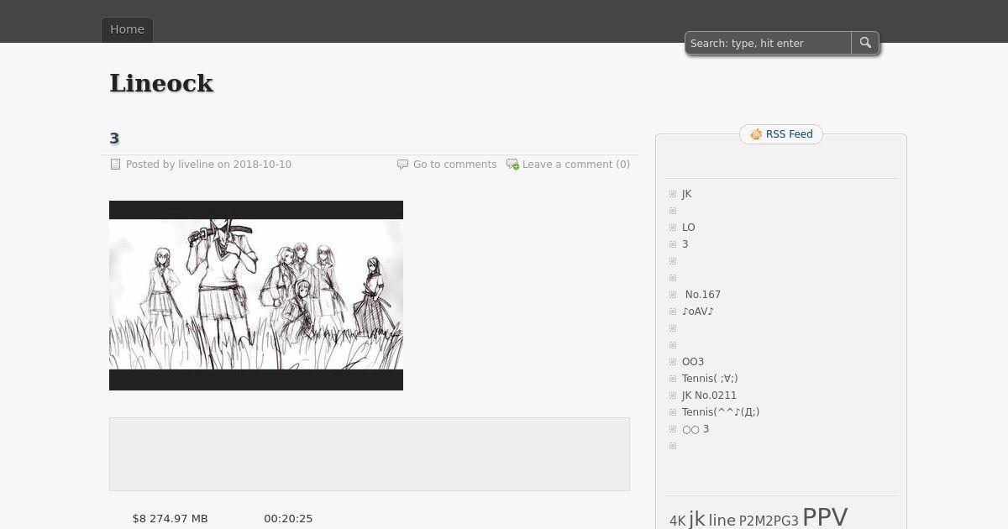Open the post title "3" heading
This screenshot has width=1008, height=529.
click(x=114, y=138)
